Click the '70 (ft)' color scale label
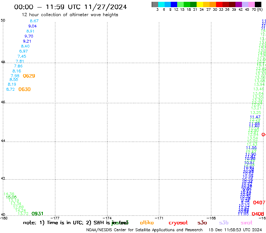266x233 pixels. pyautogui.click(x=257, y=10)
